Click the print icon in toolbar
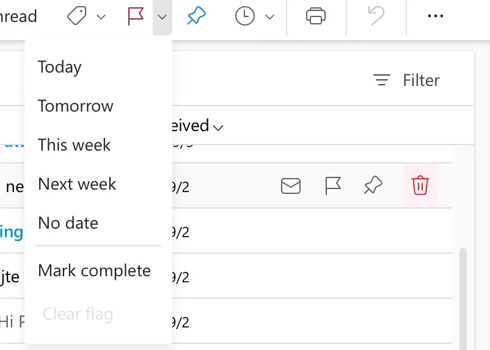Viewport: 490px width, 350px height. (x=315, y=16)
